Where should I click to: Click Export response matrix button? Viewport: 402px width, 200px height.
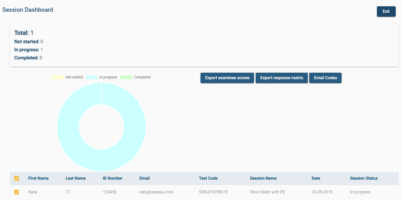tap(282, 78)
